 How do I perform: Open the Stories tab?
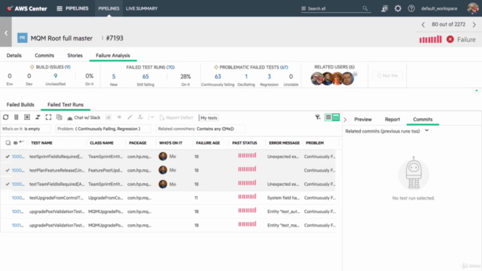pyautogui.click(x=75, y=55)
